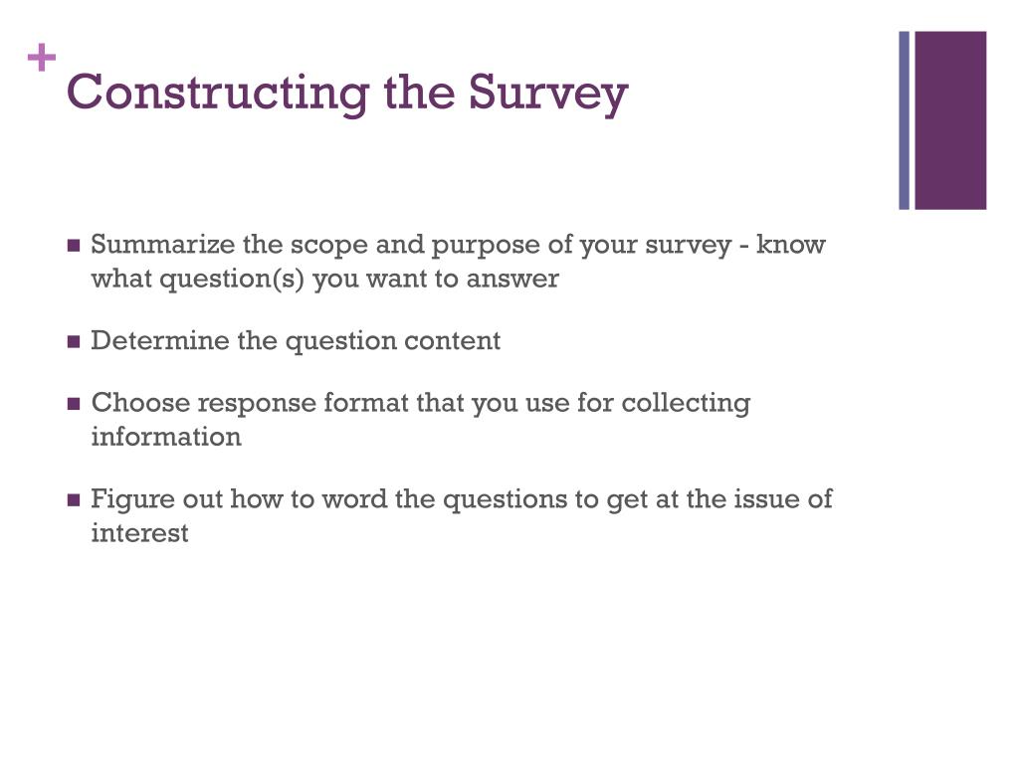This screenshot has width=1019, height=764.
Task: Click the "Choose response format" bullet text
Action: 249,403
